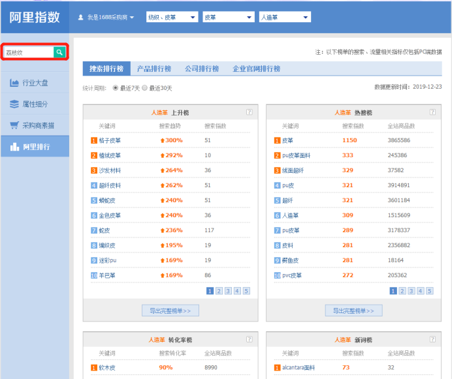Open help icon on 上升榜 panel
This screenshot has width=452, height=379.
pos(250,112)
